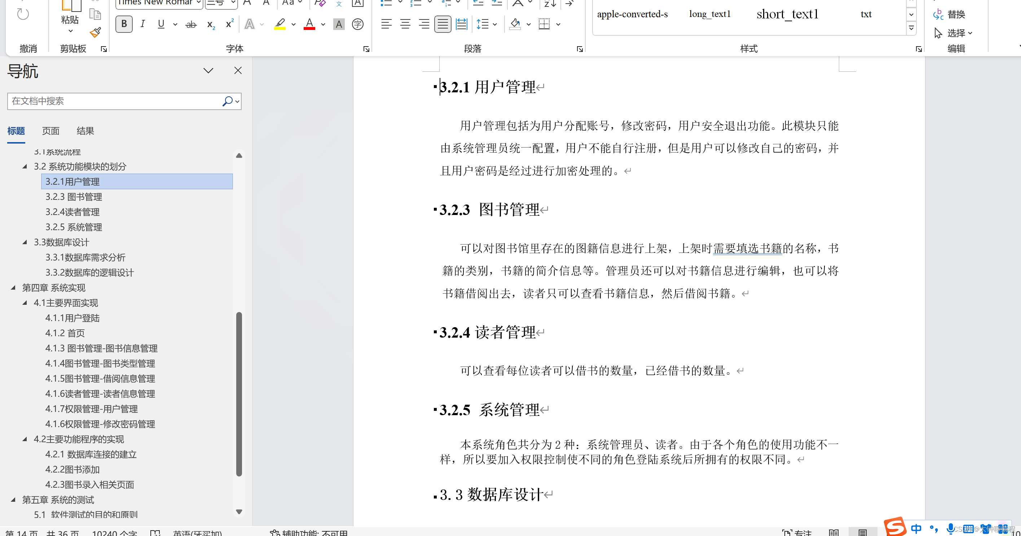1021x536 pixels.
Task: Jump to 3.3.1数据库需求分析 heading
Action: coord(85,258)
